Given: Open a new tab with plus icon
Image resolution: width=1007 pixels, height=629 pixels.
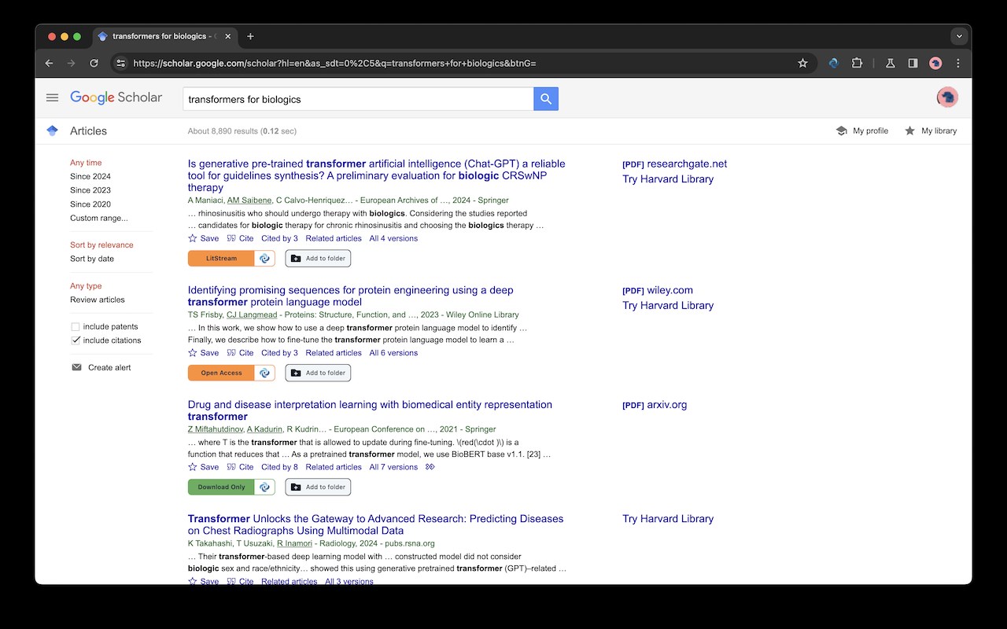Looking at the screenshot, I should 250,36.
